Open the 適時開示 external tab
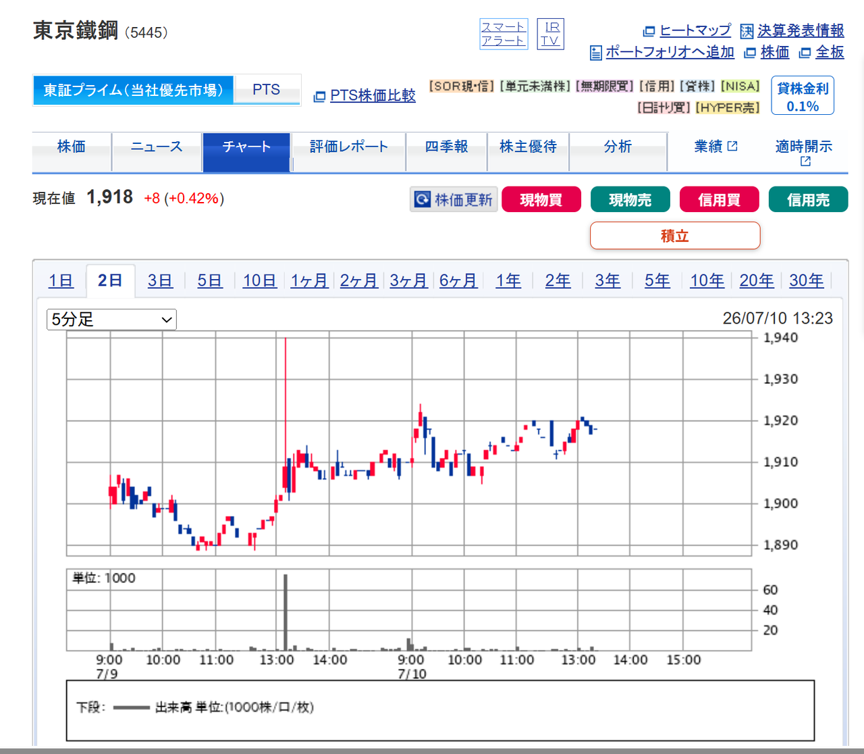The height and width of the screenshot is (754, 864). [803, 152]
